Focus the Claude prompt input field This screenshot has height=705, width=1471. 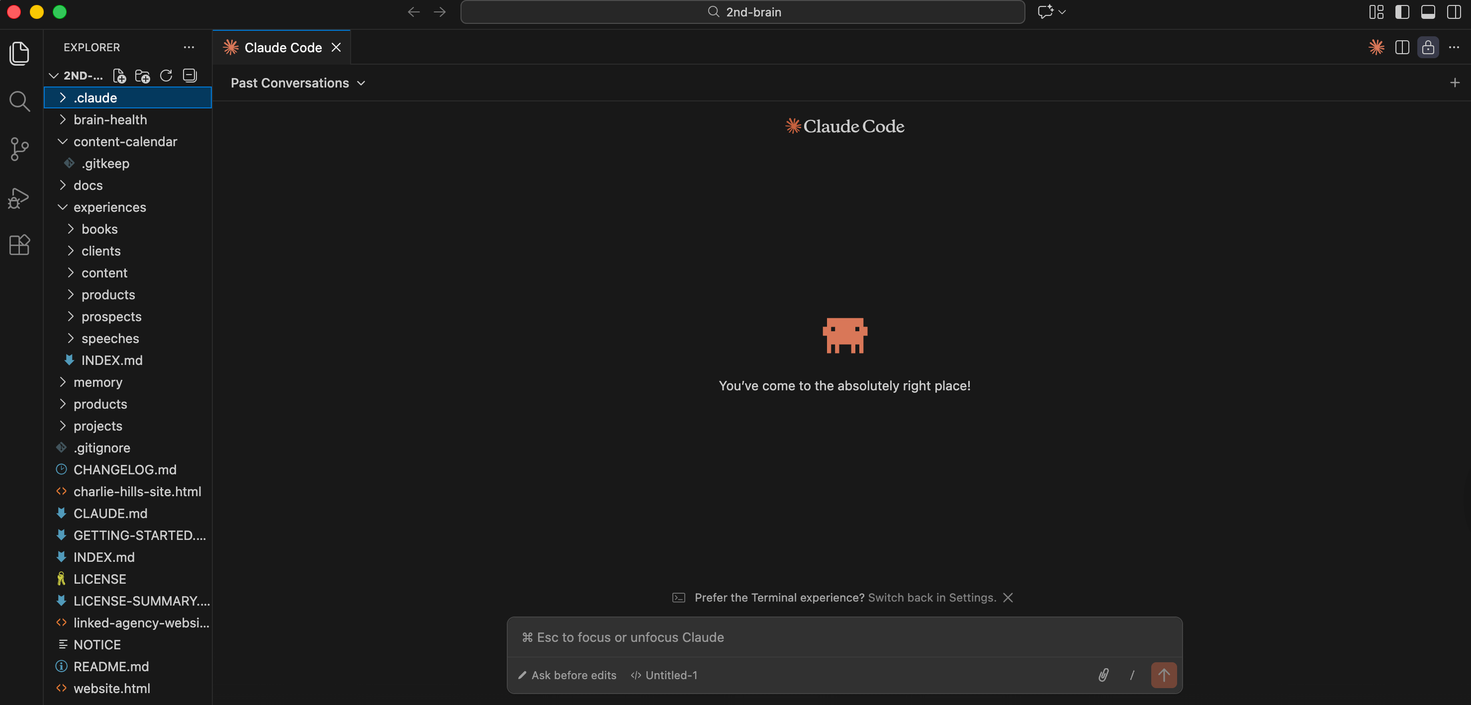844,637
